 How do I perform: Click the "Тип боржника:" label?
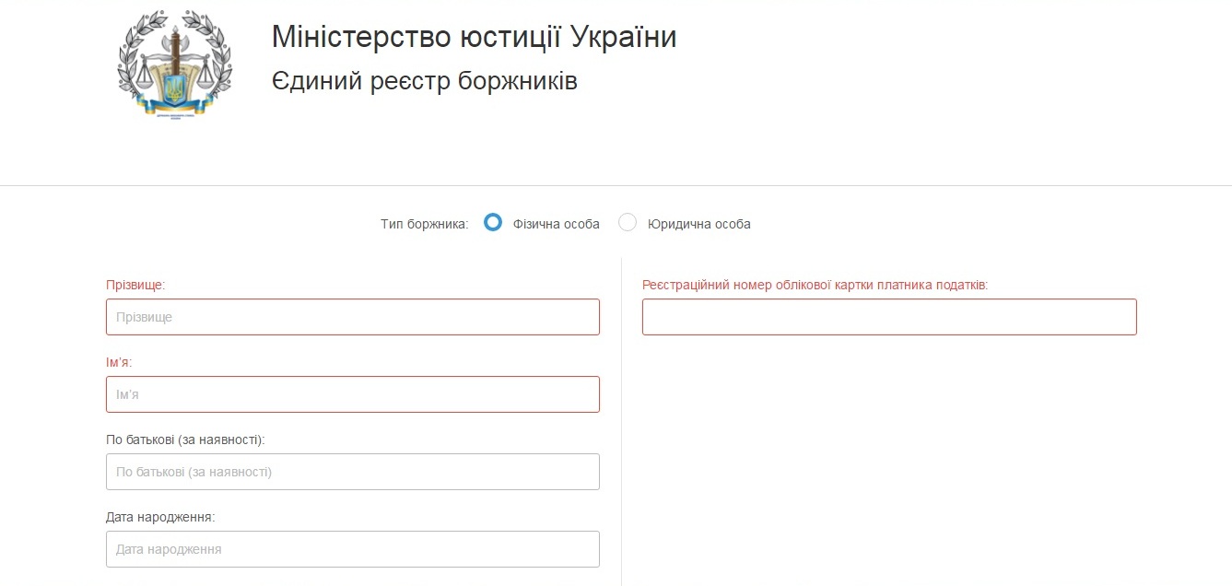click(x=425, y=222)
